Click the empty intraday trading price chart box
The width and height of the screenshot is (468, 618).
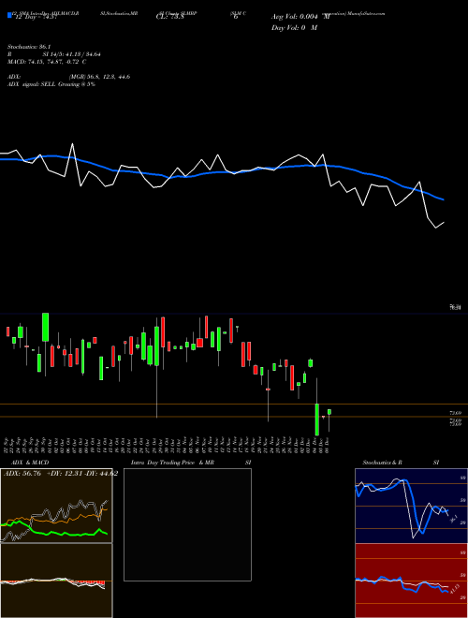187,524
